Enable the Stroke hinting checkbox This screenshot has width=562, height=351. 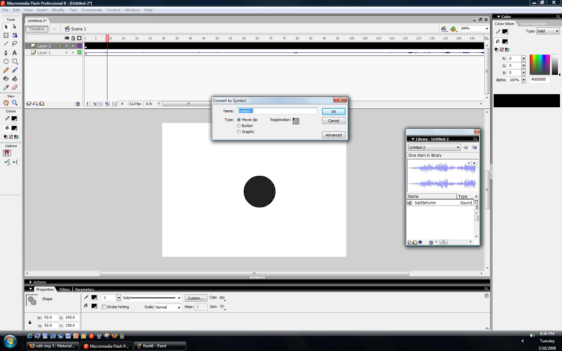[x=104, y=307]
